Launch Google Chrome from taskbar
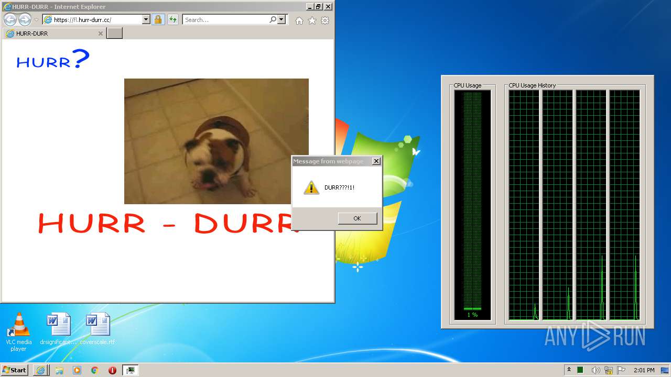671x377 pixels. 95,370
